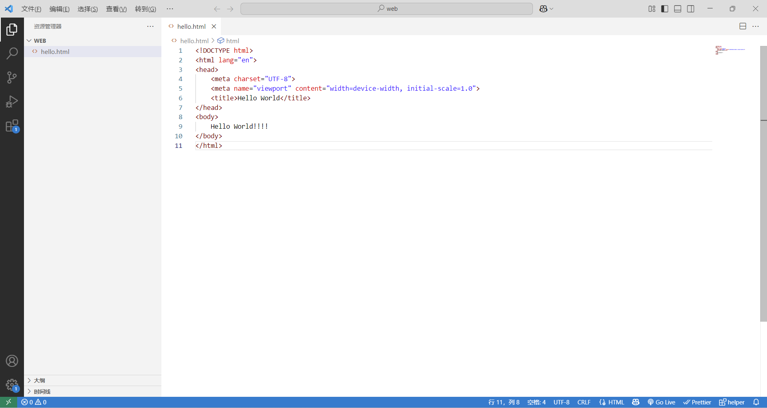The width and height of the screenshot is (767, 408).
Task: Open the Extensions view
Action: tap(12, 126)
